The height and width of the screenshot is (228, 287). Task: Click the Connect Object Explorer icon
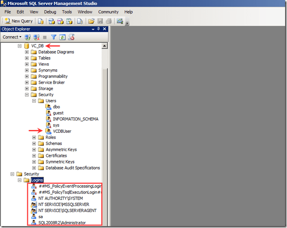pos(28,37)
